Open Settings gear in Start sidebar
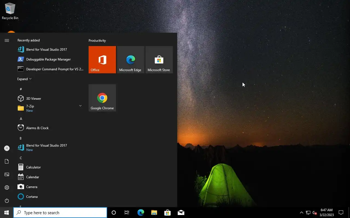The width and height of the screenshot is (350, 218). point(7,187)
